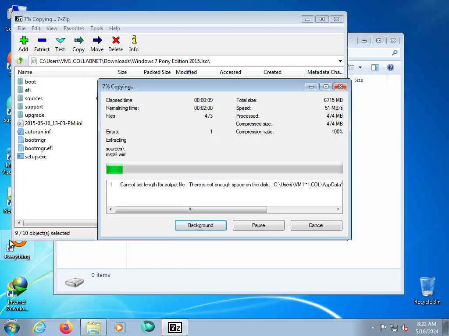Screen dimensions: 449x336
Task: Select the bootmgr.efi file
Action: point(35,148)
